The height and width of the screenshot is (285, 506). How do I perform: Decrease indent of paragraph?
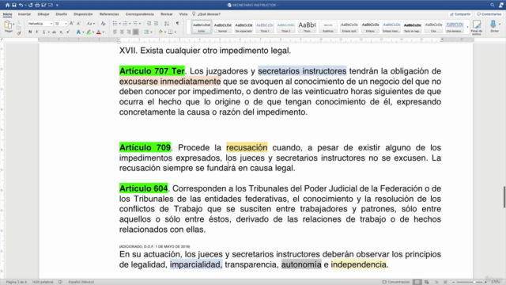(149, 24)
